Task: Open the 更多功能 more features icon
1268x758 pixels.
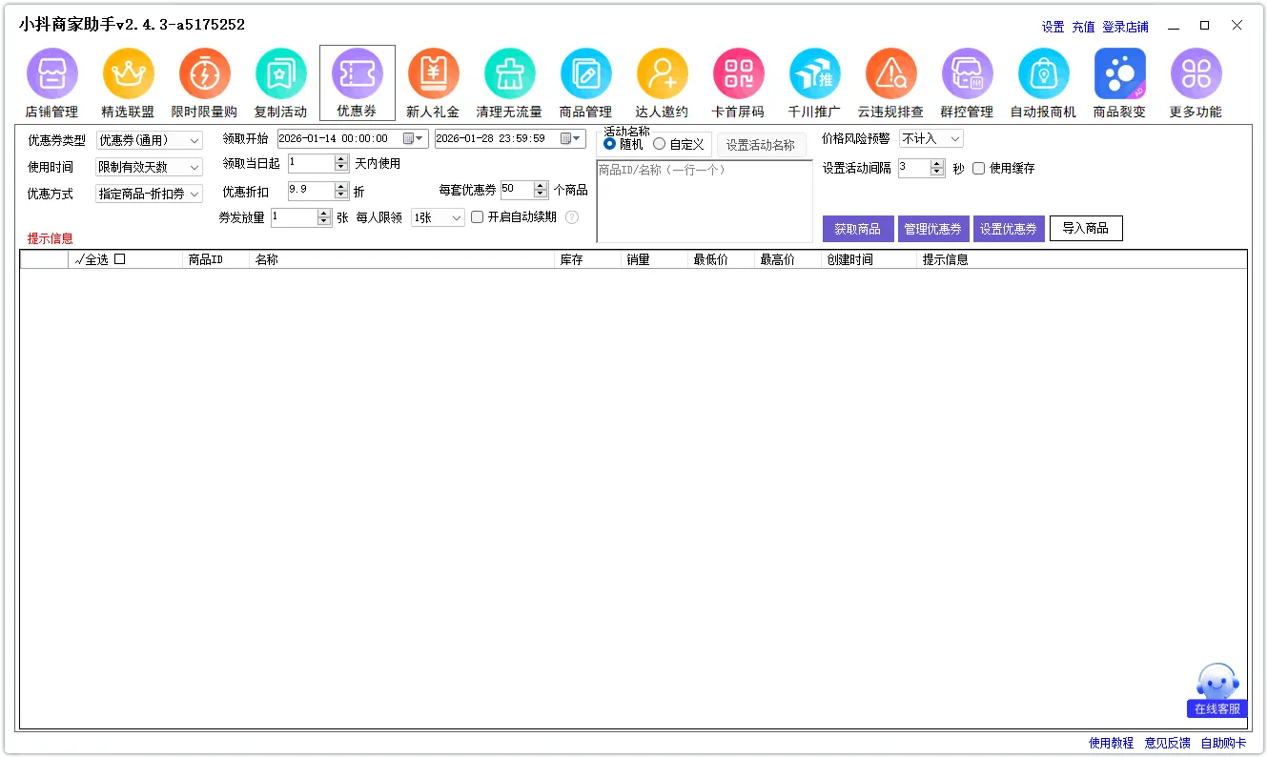Action: point(1196,74)
